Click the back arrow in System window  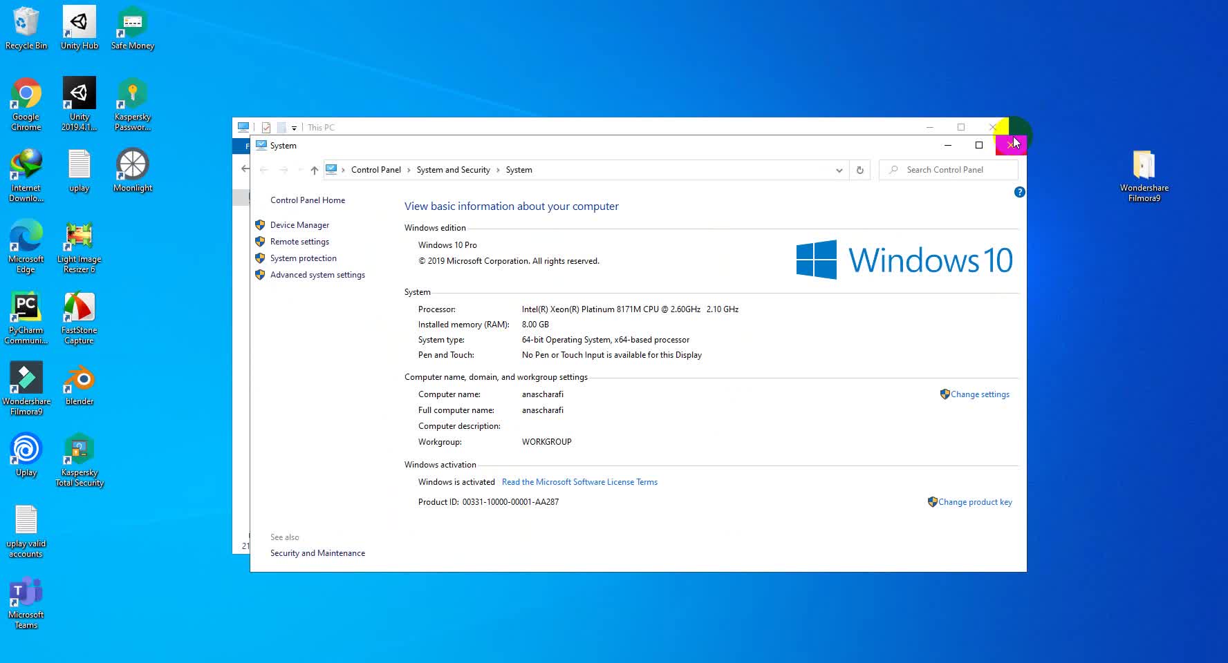click(x=263, y=170)
